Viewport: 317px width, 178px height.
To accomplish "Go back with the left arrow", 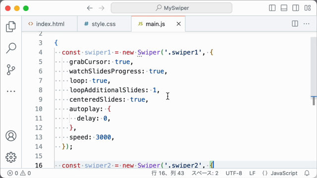I will [90, 8].
